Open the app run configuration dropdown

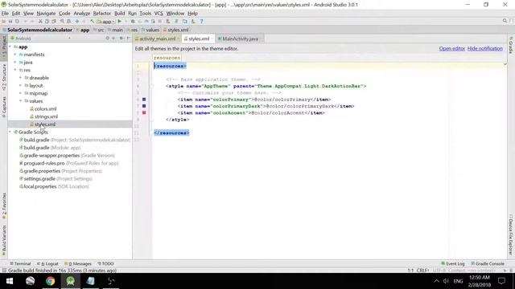[x=105, y=22]
